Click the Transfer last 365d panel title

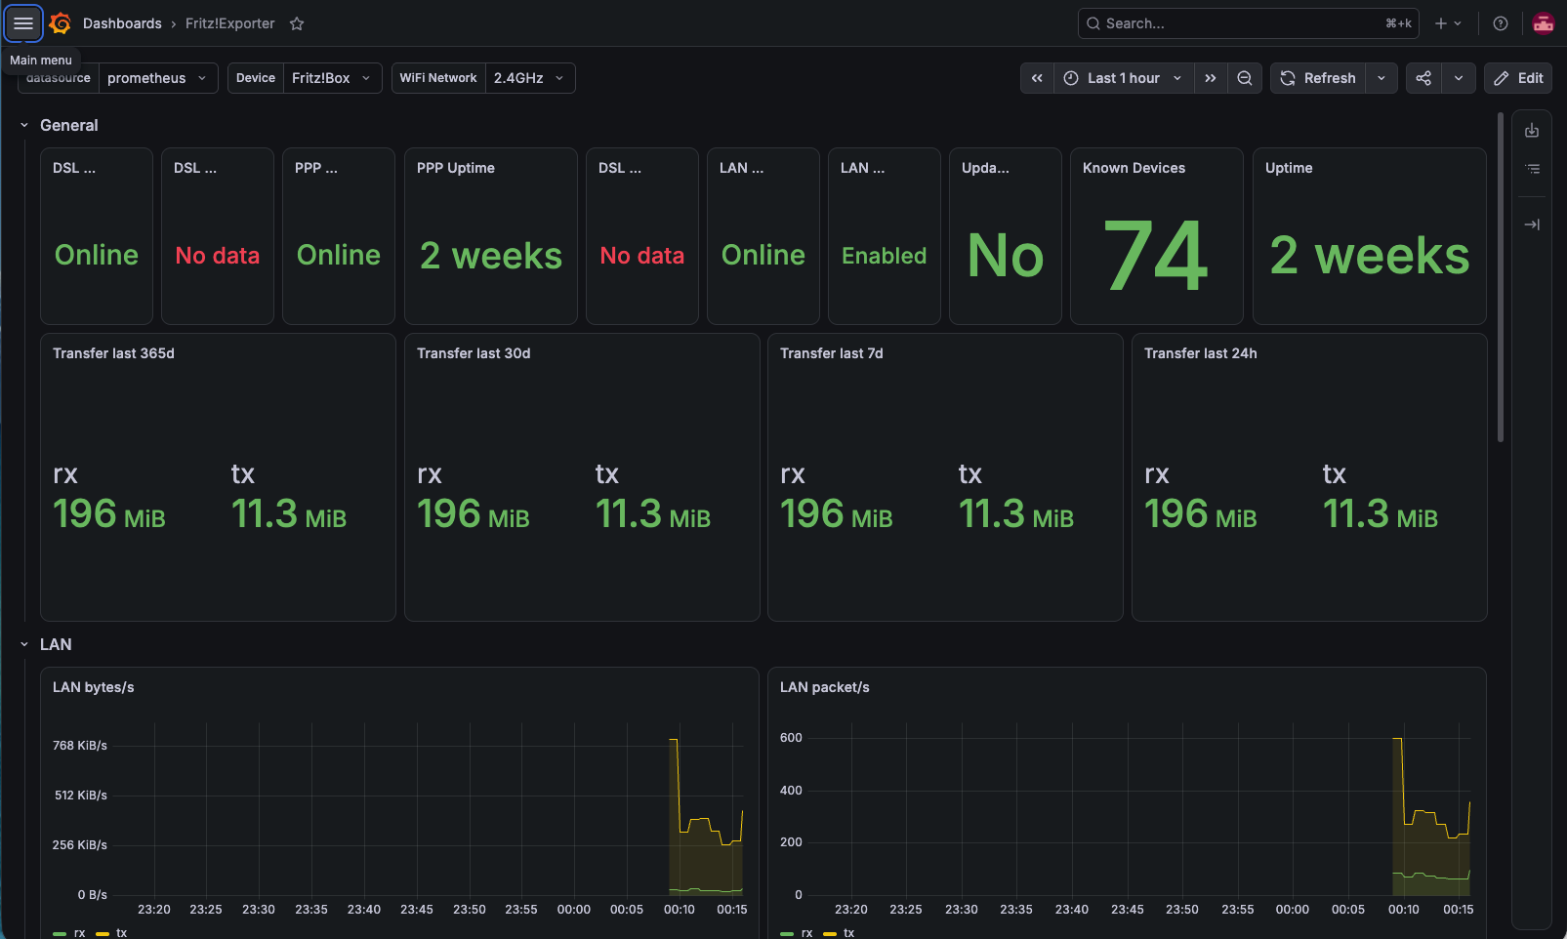[113, 353]
